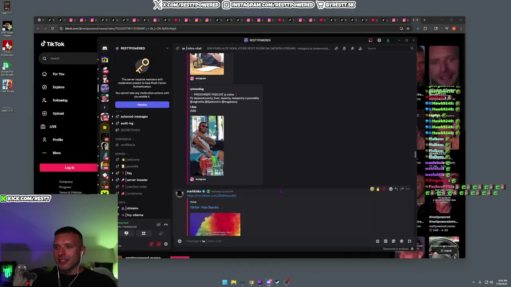
Task: Toggle noise suppression in voice panel
Action: coord(158,225)
